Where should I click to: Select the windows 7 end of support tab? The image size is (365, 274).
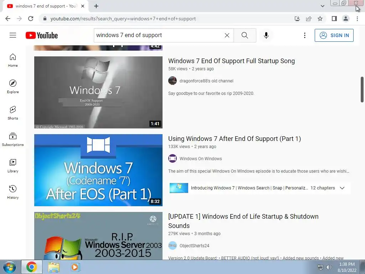tap(46, 6)
